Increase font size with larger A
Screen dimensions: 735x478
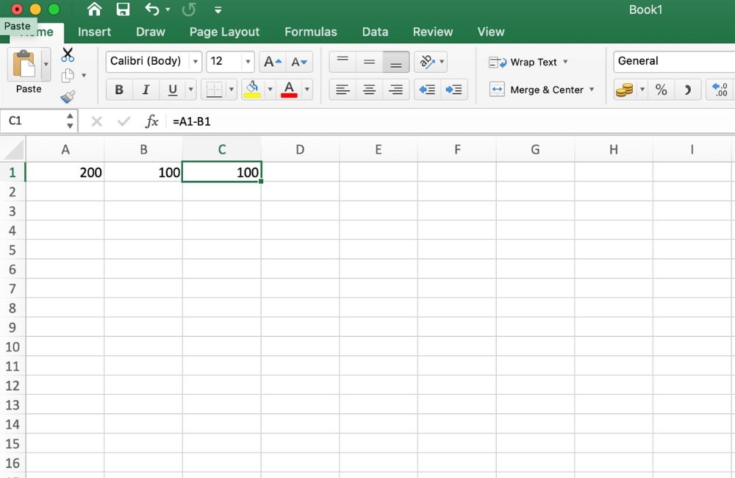(x=273, y=62)
